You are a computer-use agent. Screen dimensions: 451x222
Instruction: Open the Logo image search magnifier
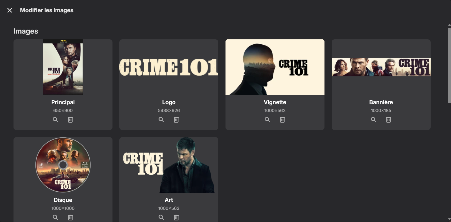coord(161,120)
